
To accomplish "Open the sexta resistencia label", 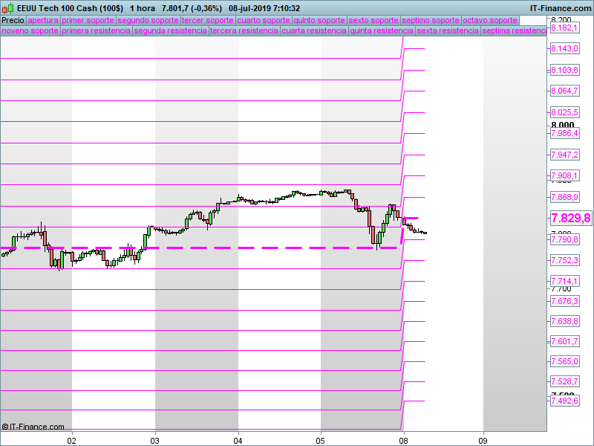I will point(448,30).
